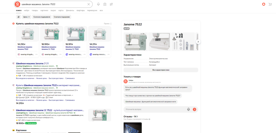276x133 pixels.
Task: Switch to the квартиры tab
Action: point(80,10)
